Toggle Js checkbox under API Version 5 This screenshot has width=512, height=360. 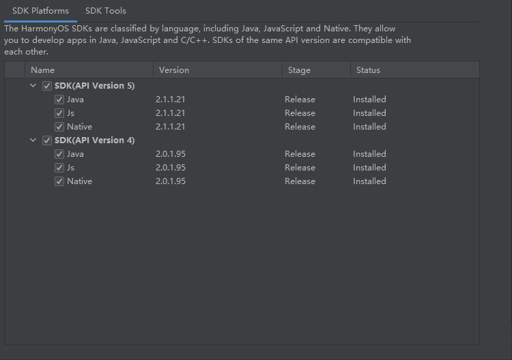click(59, 113)
